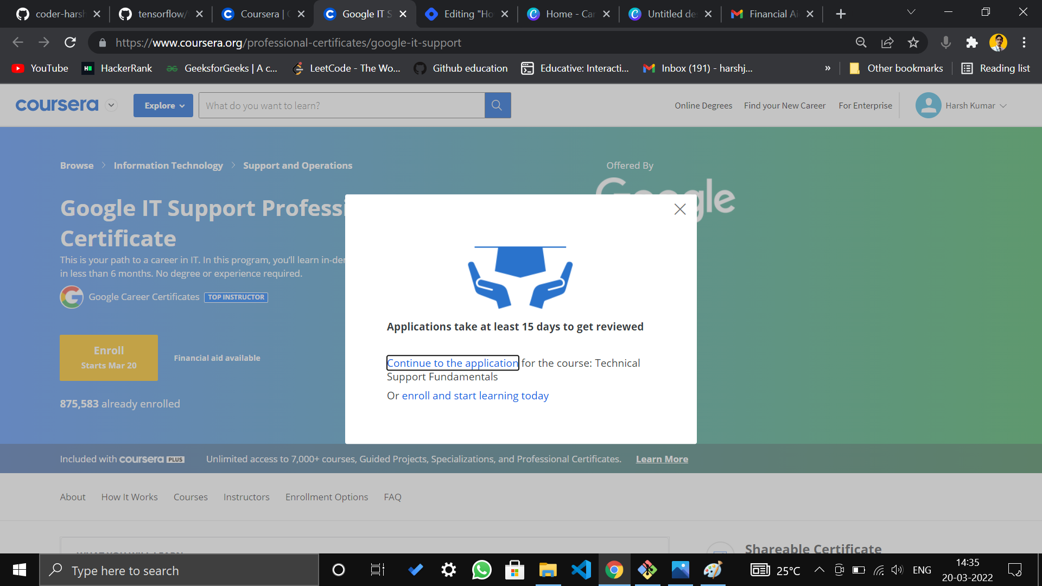Click the browser forward arrow
Viewport: 1042px width, 586px height.
44,42
